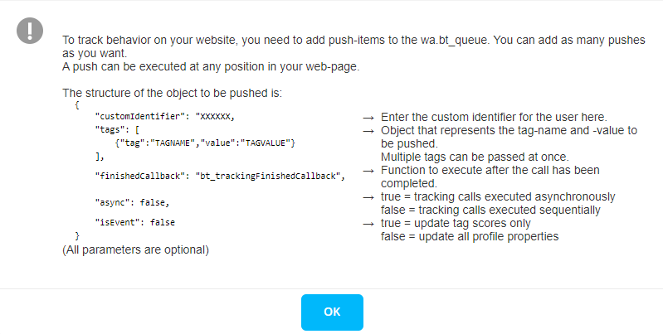Click the arrow beside update tag scores description
663x334 pixels.
(x=368, y=224)
